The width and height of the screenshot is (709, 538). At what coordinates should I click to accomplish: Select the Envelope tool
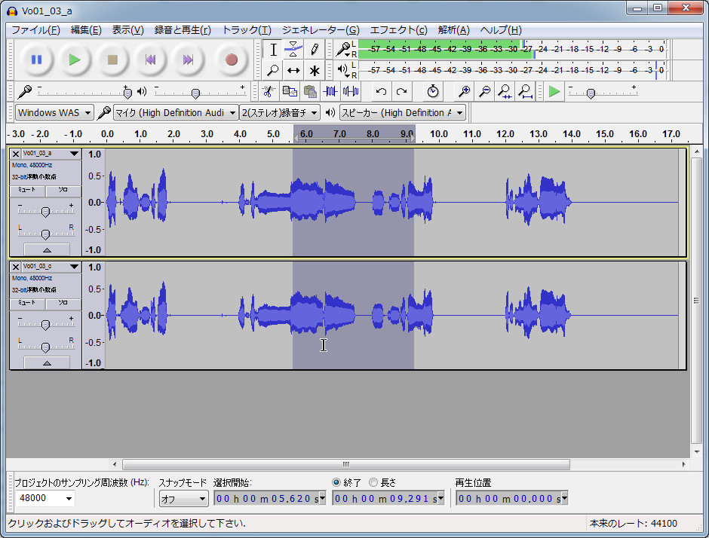pos(294,49)
